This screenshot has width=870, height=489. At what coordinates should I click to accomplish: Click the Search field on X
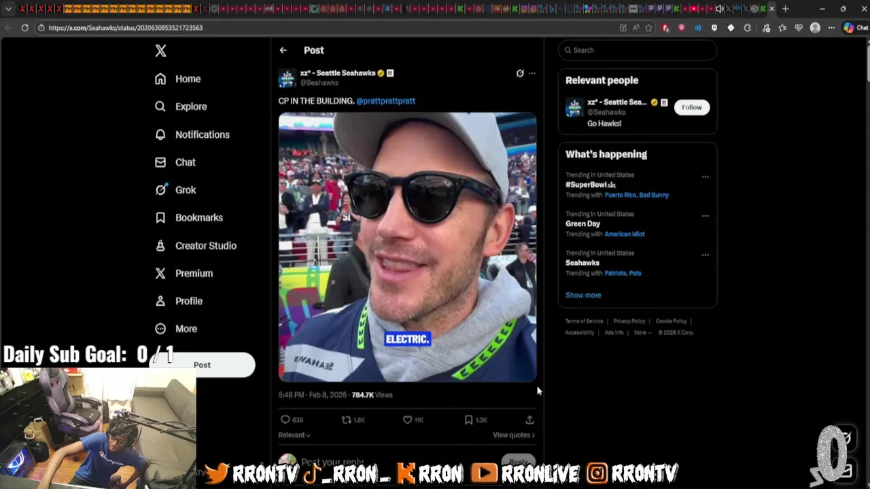pos(638,50)
